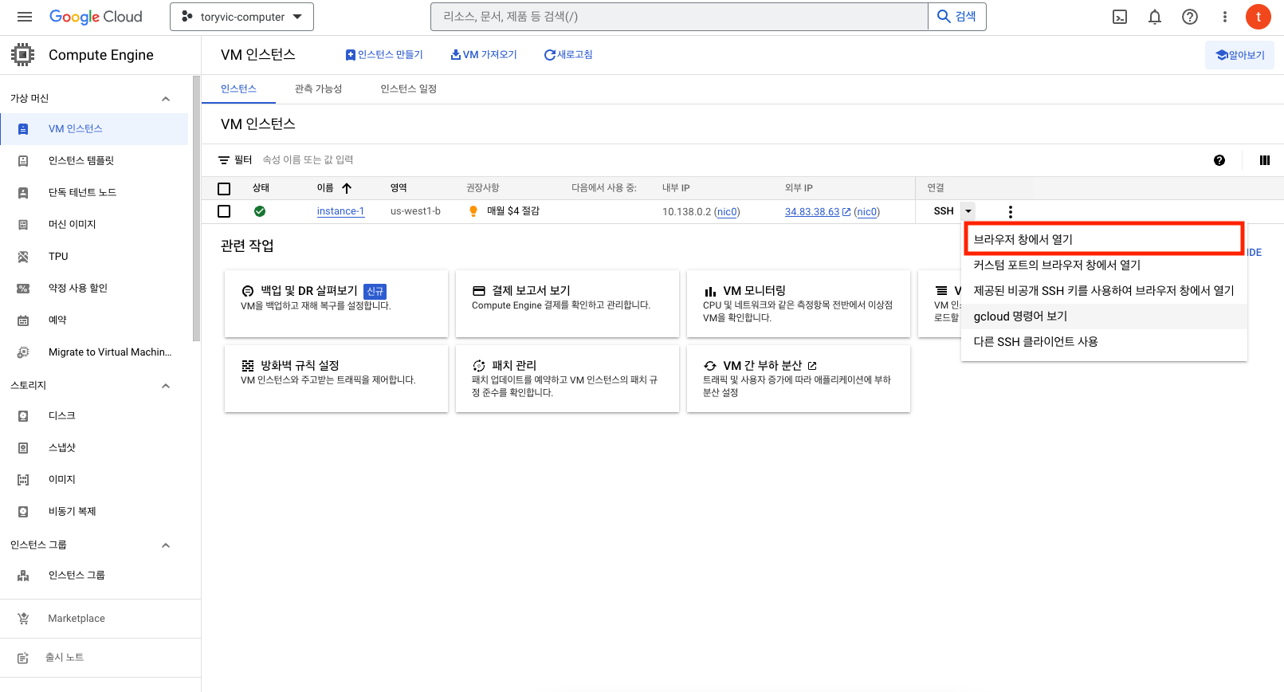Open the 방화벽 규칙 설정 card
Screen dimensions: 1284x692
click(x=336, y=379)
